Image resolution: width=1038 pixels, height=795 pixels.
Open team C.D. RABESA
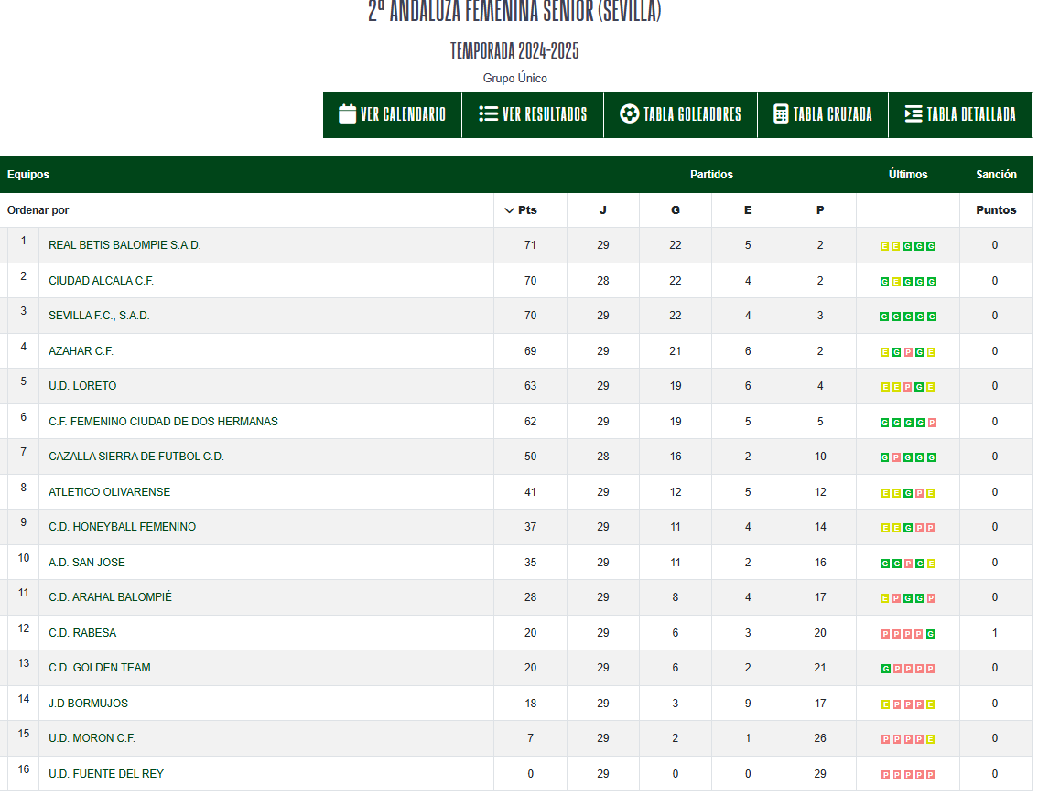point(82,633)
